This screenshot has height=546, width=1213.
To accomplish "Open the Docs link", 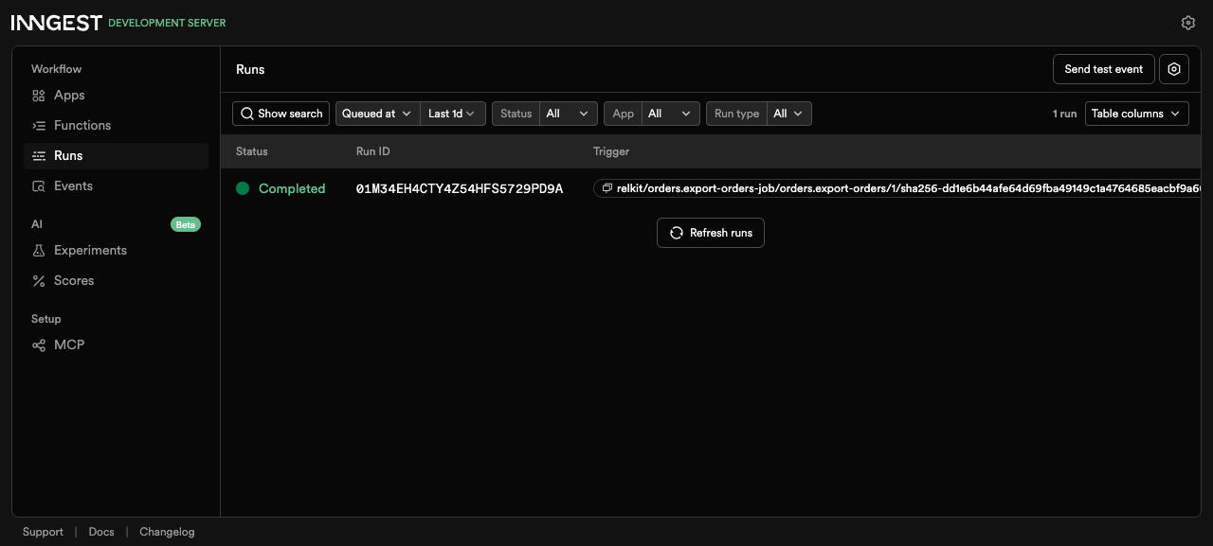I will click(x=101, y=532).
